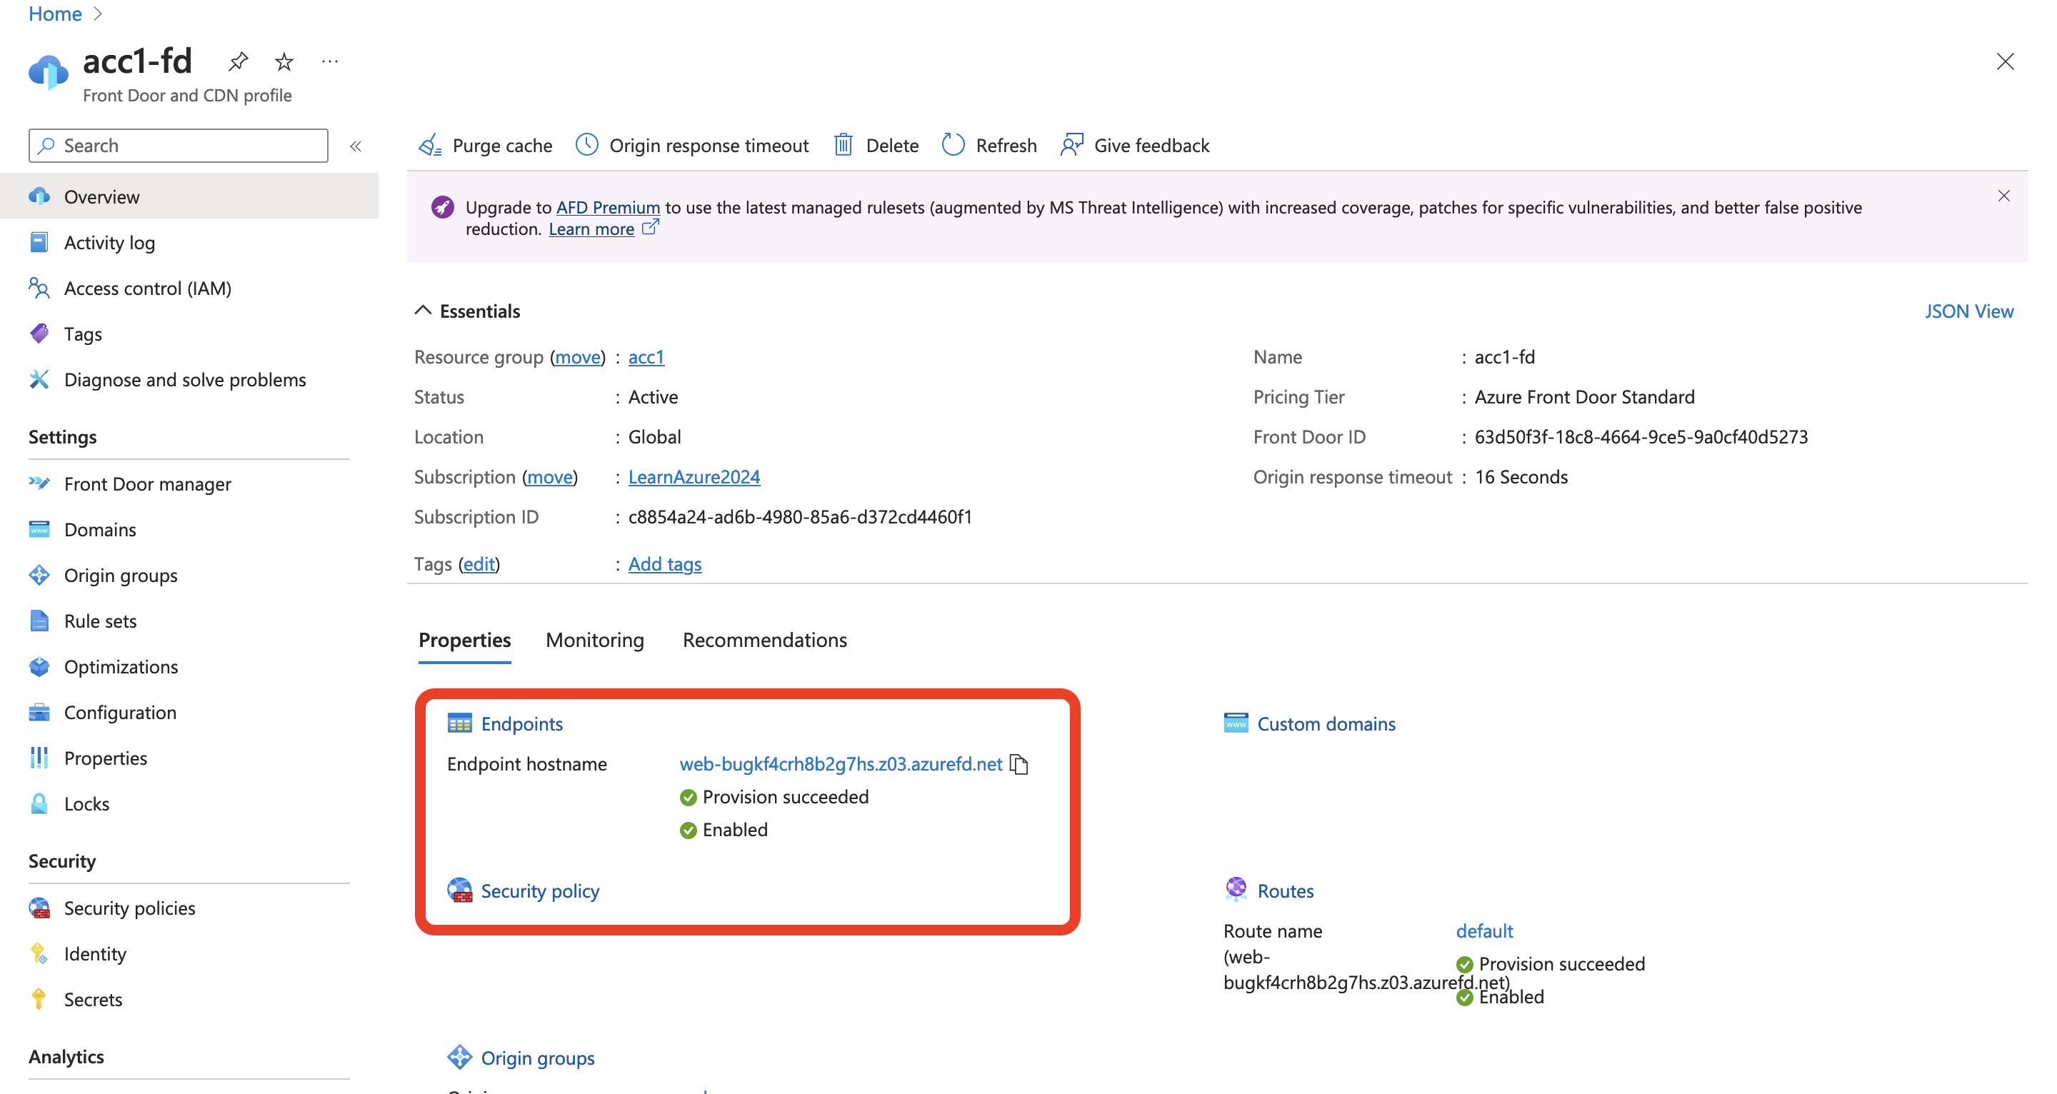This screenshot has height=1094, width=2057.
Task: Open Security policies settings
Action: (129, 908)
